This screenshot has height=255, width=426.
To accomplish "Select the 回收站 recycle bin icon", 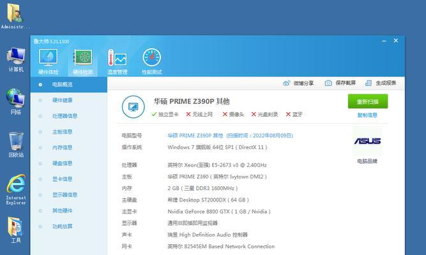I will pos(16,145).
